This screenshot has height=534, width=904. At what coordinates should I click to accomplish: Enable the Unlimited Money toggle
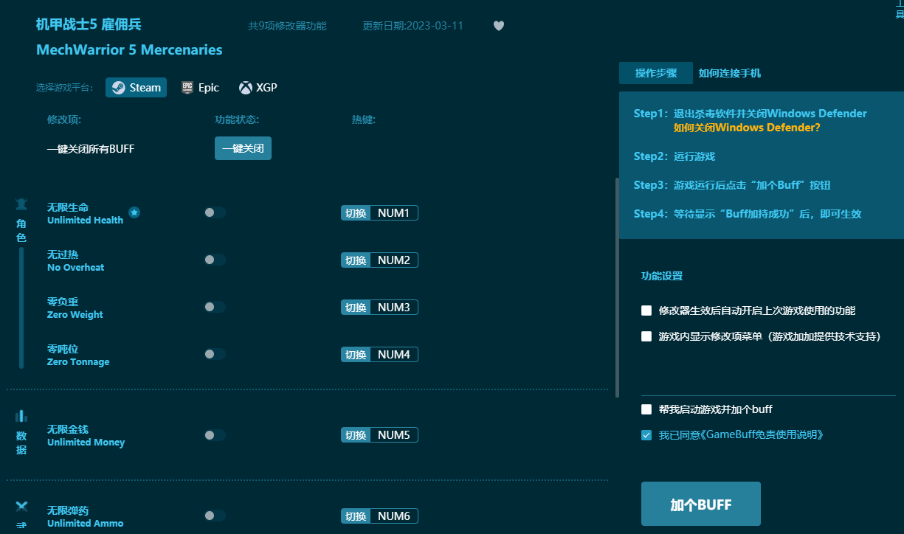tap(215, 435)
